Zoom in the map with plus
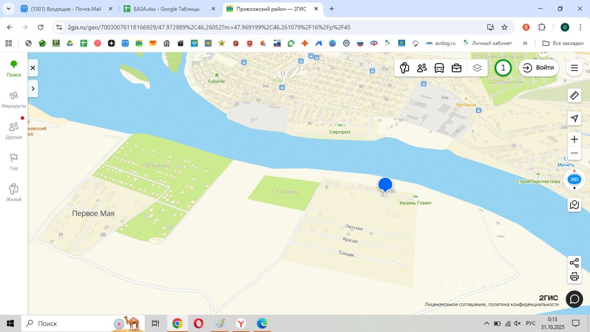 click(x=574, y=139)
